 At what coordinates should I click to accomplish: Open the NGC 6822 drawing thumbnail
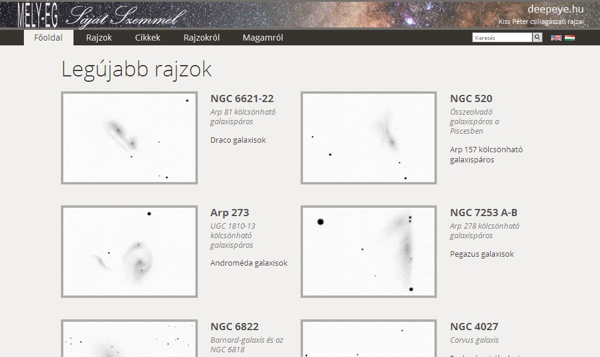click(x=129, y=338)
